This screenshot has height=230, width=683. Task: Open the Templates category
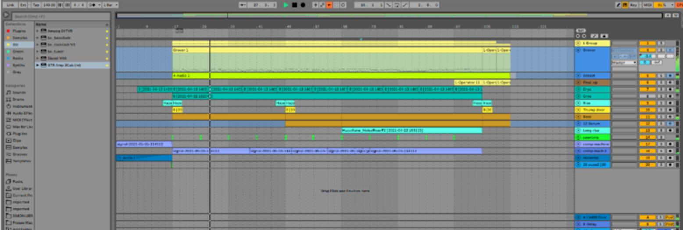20,161
